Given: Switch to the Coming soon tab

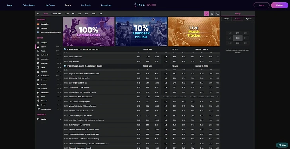Looking at the screenshot, I should 57,13.
